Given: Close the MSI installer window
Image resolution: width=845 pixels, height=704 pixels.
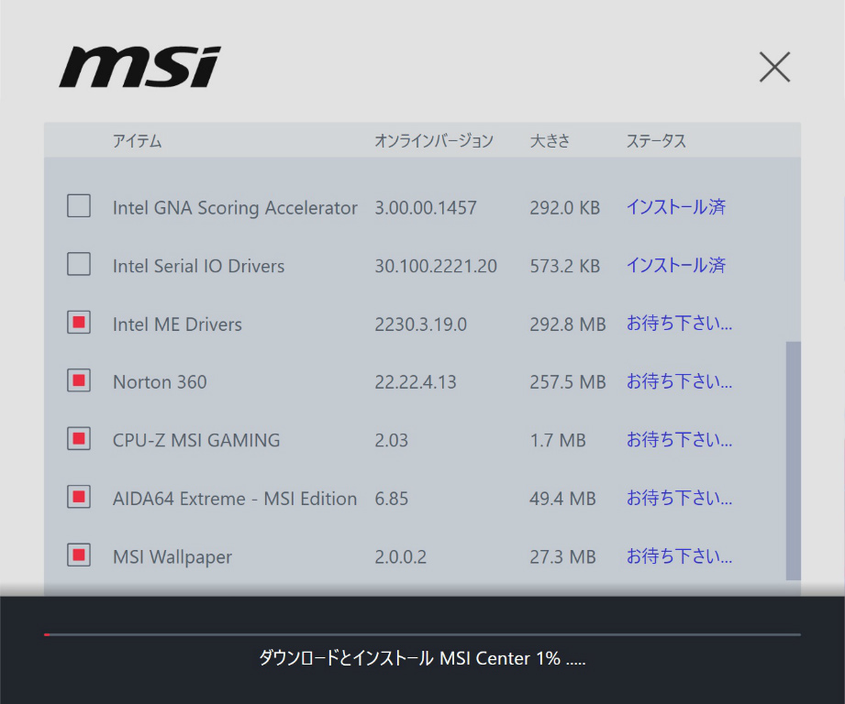Looking at the screenshot, I should click(774, 67).
